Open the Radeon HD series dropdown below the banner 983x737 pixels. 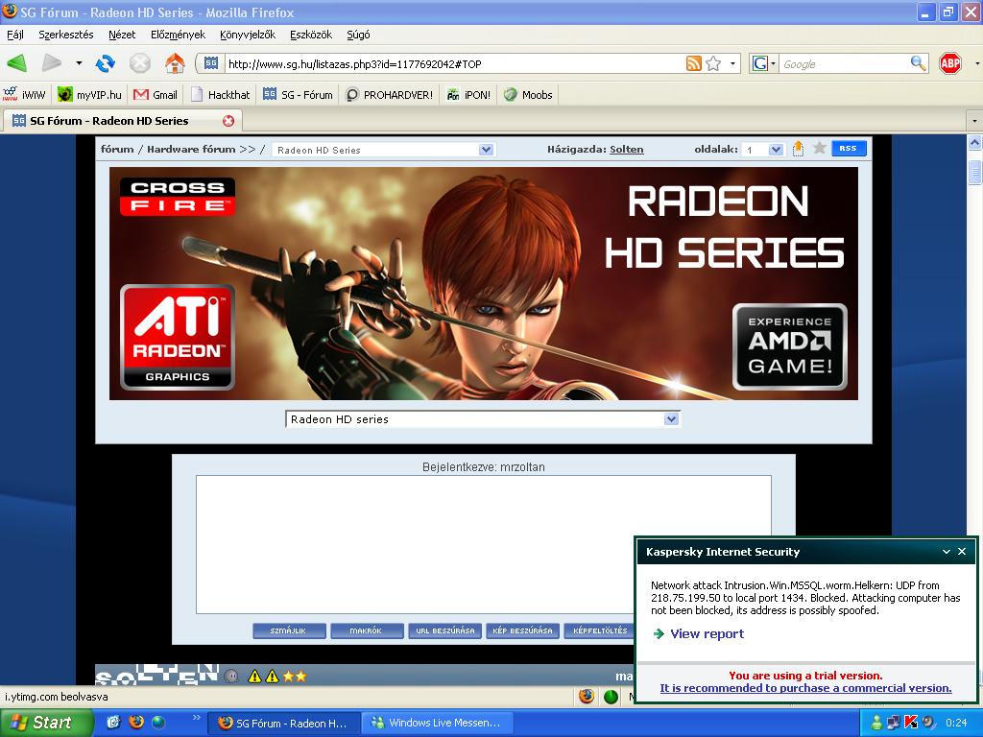click(x=671, y=419)
